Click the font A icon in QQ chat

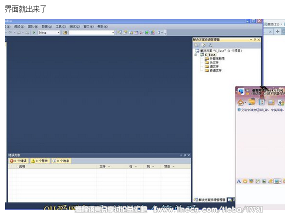click(x=238, y=182)
